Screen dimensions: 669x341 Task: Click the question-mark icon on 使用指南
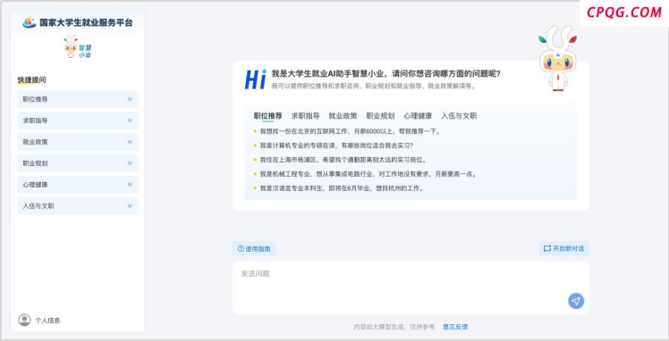tap(241, 249)
